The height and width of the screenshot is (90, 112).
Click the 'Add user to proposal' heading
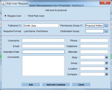(56, 10)
